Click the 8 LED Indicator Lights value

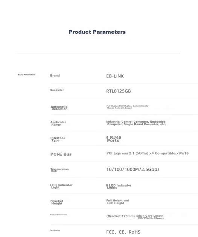coord(119,186)
